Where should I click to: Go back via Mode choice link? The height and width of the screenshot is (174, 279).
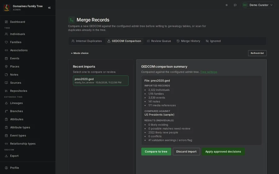pos(80,53)
